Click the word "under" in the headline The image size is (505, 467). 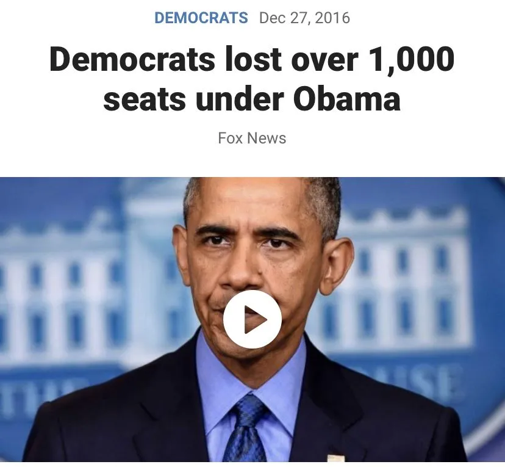(240, 98)
